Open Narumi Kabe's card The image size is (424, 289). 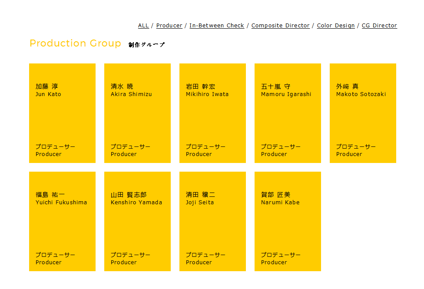tap(288, 221)
